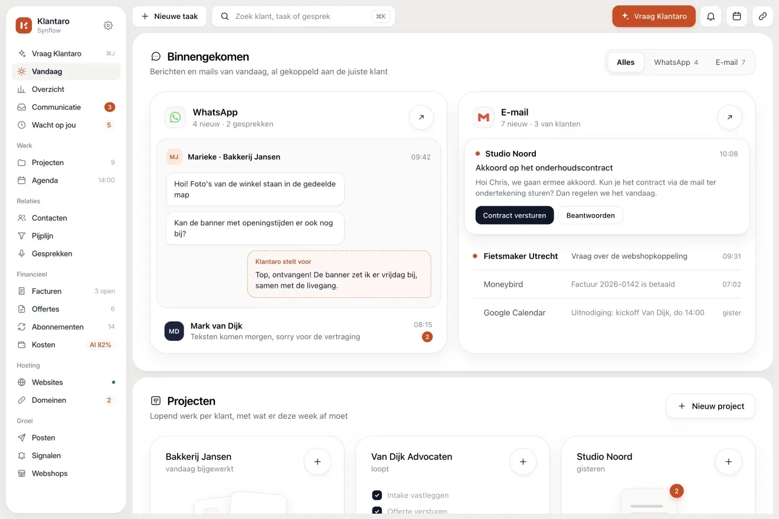Uncheck the Intake vastleggen checkbox
Screen dimensions: 779x519
377,495
